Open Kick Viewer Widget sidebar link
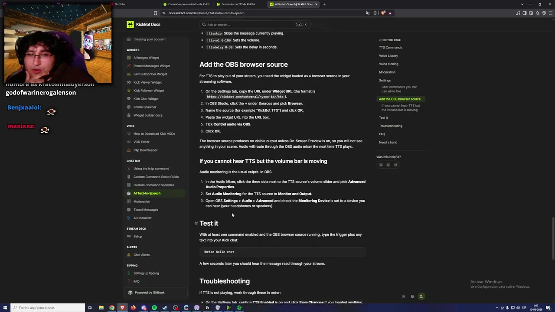 pyautogui.click(x=147, y=82)
